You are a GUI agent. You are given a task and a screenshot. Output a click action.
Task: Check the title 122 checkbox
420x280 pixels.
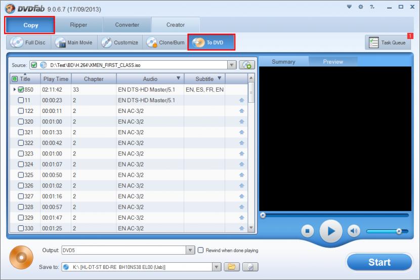(21, 111)
